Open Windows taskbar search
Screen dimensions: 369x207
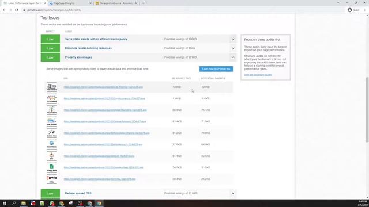point(14,203)
